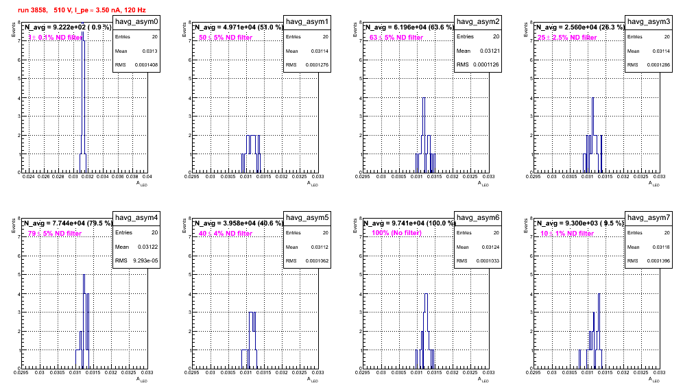Click RMS 9.293e-05 in havg_asym4 box

click(136, 260)
